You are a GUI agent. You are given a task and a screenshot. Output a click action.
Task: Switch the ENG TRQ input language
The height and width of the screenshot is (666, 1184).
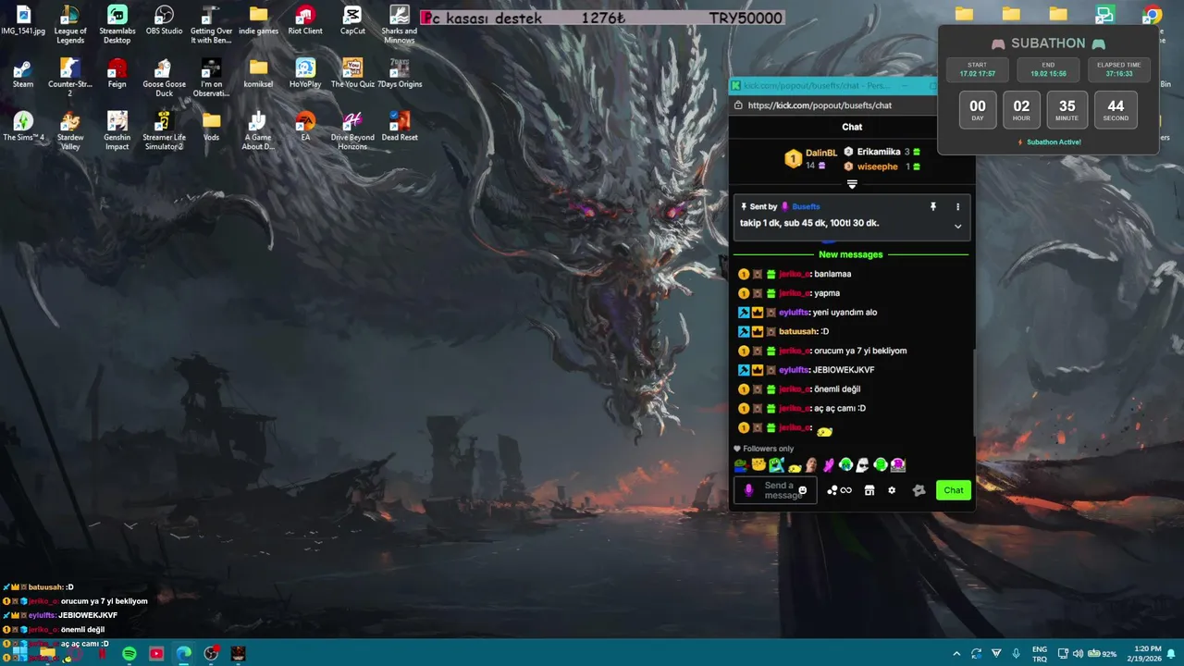tap(1039, 654)
